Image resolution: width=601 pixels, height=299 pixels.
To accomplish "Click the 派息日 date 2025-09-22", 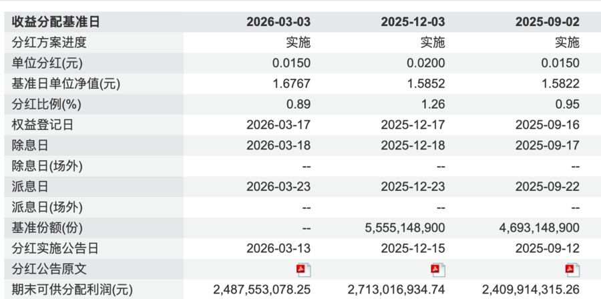I will click(547, 187).
